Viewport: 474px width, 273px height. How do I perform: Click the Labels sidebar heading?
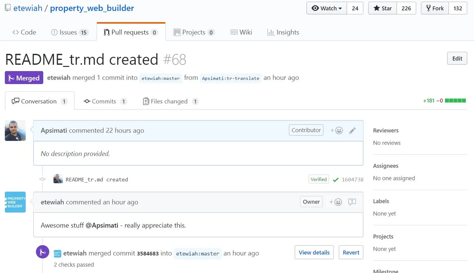click(381, 201)
